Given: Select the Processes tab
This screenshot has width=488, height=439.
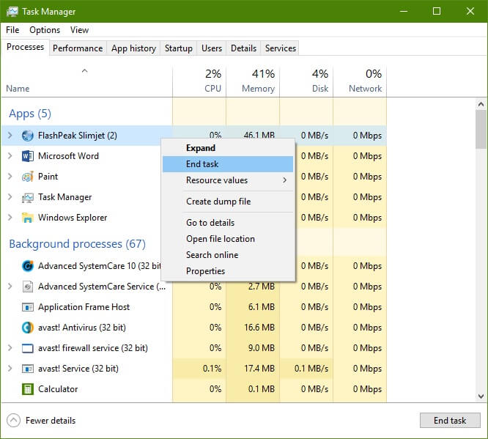Looking at the screenshot, I should click(25, 47).
